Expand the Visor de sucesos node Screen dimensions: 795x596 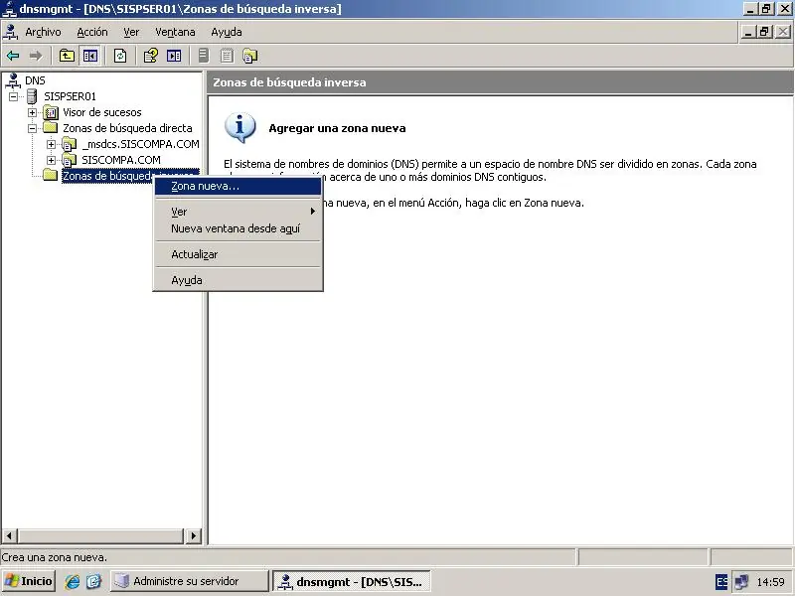(33, 112)
